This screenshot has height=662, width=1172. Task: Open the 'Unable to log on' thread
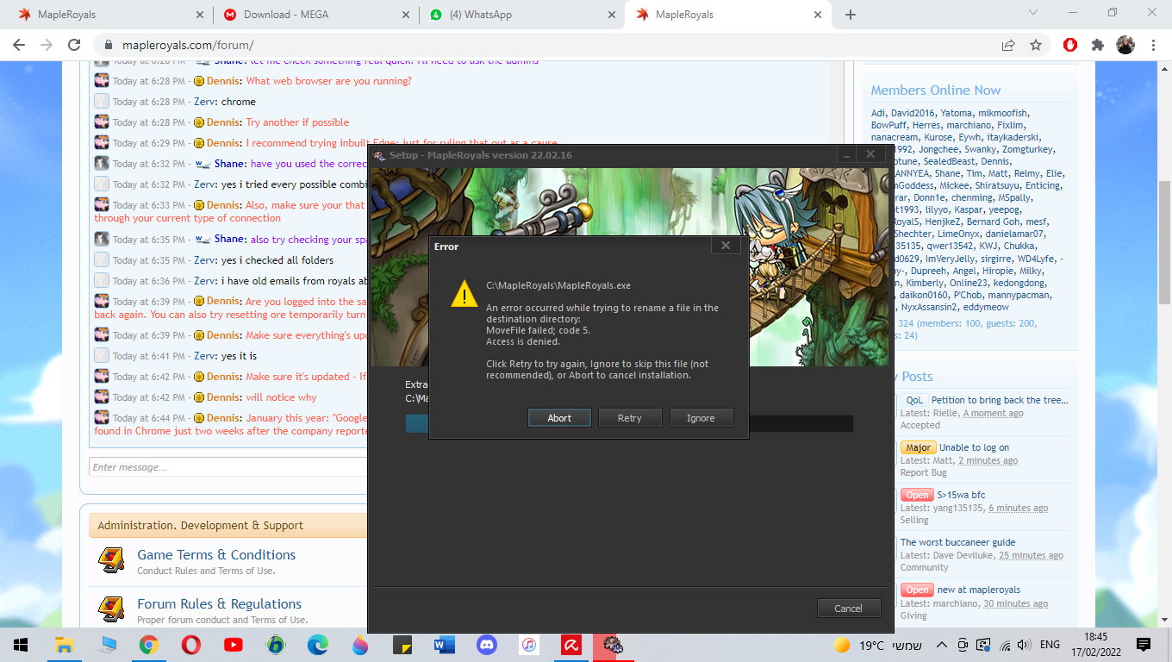coord(974,447)
